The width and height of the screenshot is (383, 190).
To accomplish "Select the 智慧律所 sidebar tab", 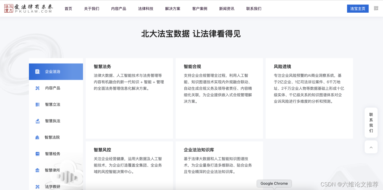I will click(56, 170).
